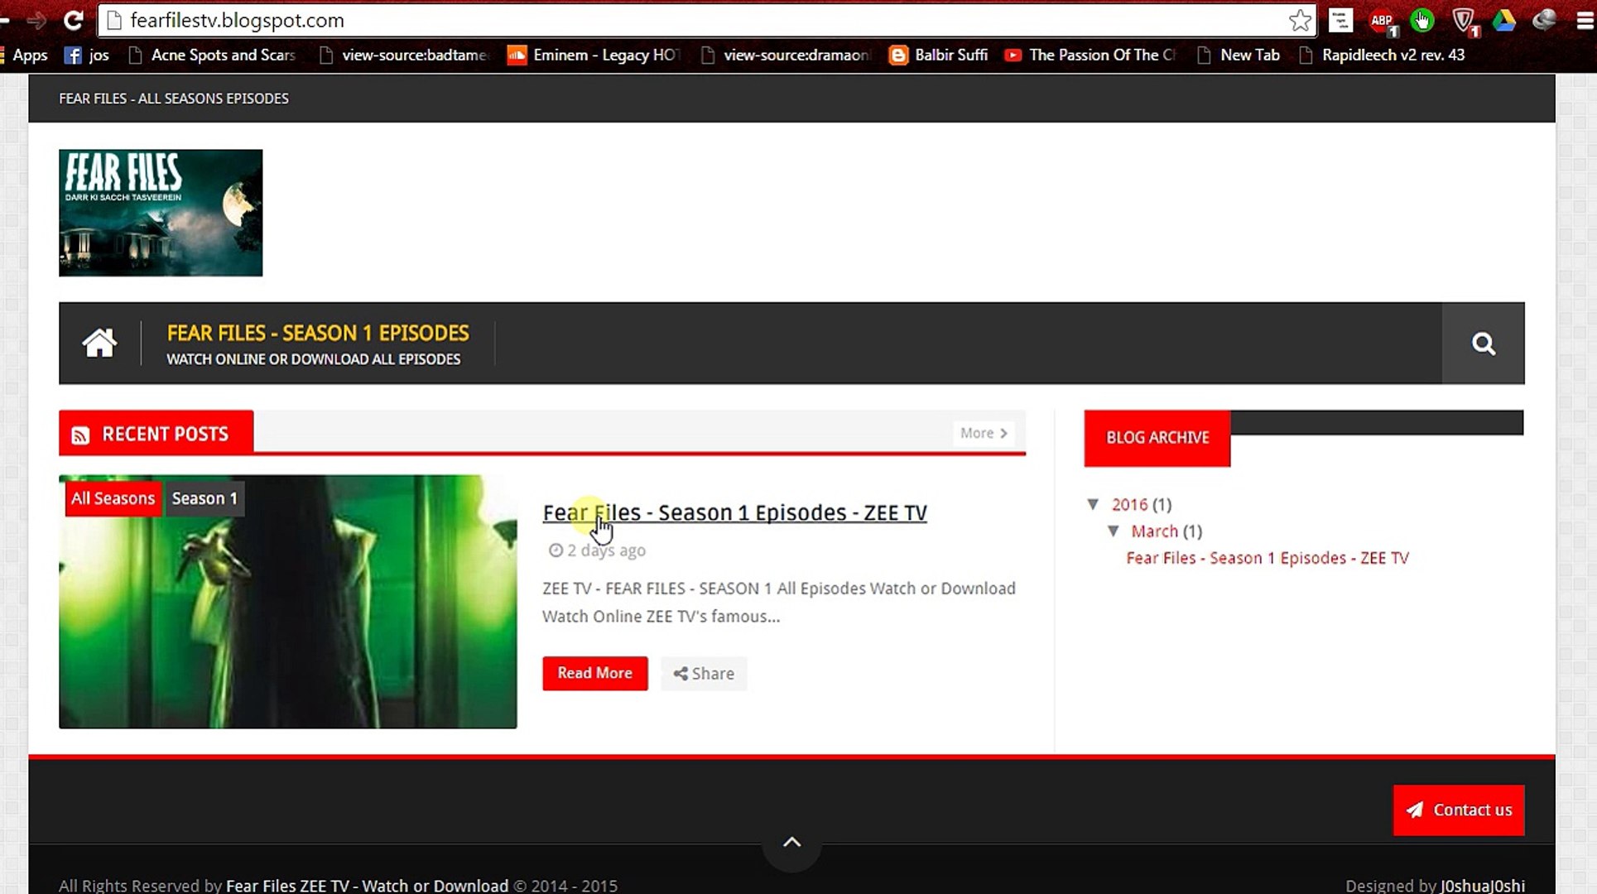Open the Chrome hamburger menu
1597x894 pixels.
tap(1585, 21)
